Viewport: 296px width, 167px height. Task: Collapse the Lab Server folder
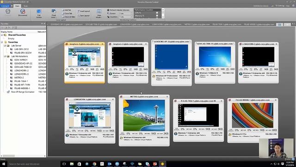pos(5,45)
